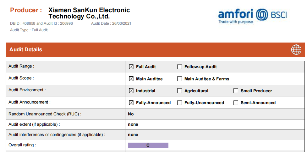307x152 pixels.
Task: Check the Semi-Announced checkbox
Action: (x=236, y=103)
